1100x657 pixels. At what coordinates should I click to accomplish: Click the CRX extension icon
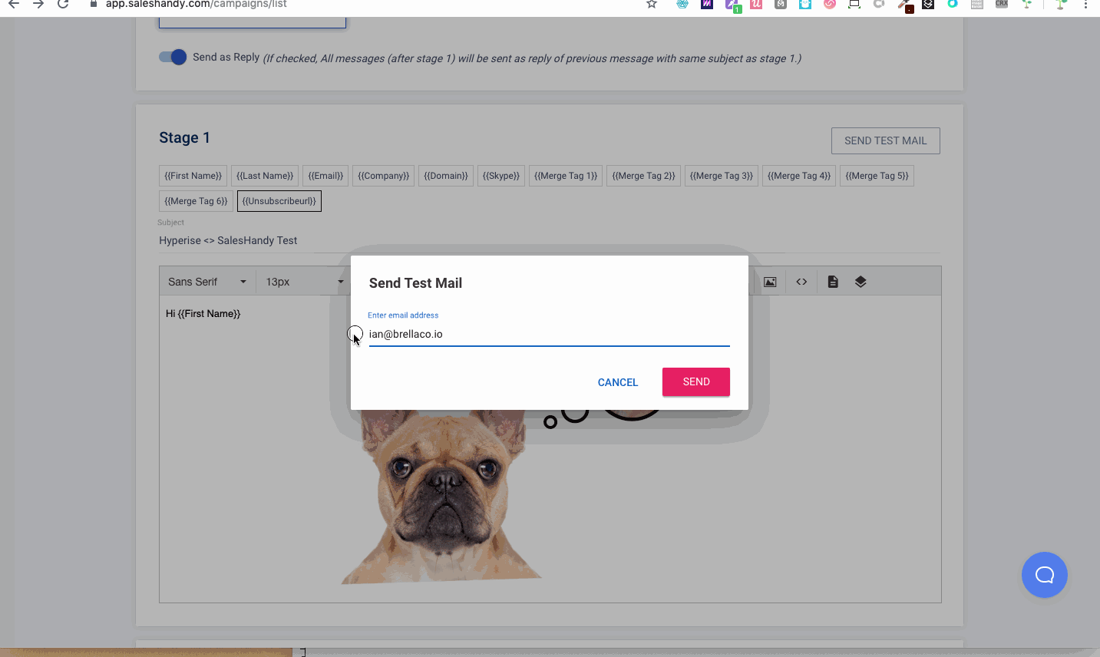tap(1002, 4)
